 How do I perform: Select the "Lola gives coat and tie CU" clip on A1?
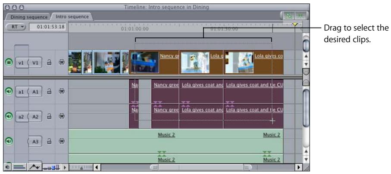pyautogui.click(x=253, y=91)
